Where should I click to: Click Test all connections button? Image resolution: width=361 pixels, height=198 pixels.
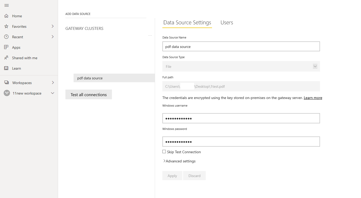[x=89, y=95]
